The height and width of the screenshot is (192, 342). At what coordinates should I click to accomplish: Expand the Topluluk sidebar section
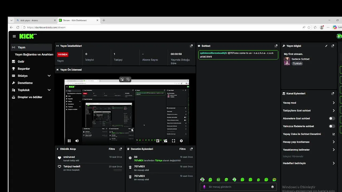[x=49, y=90]
